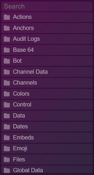The height and width of the screenshot is (175, 94).
Task: Click the folder icon beside Emoji
Action: [7, 149]
